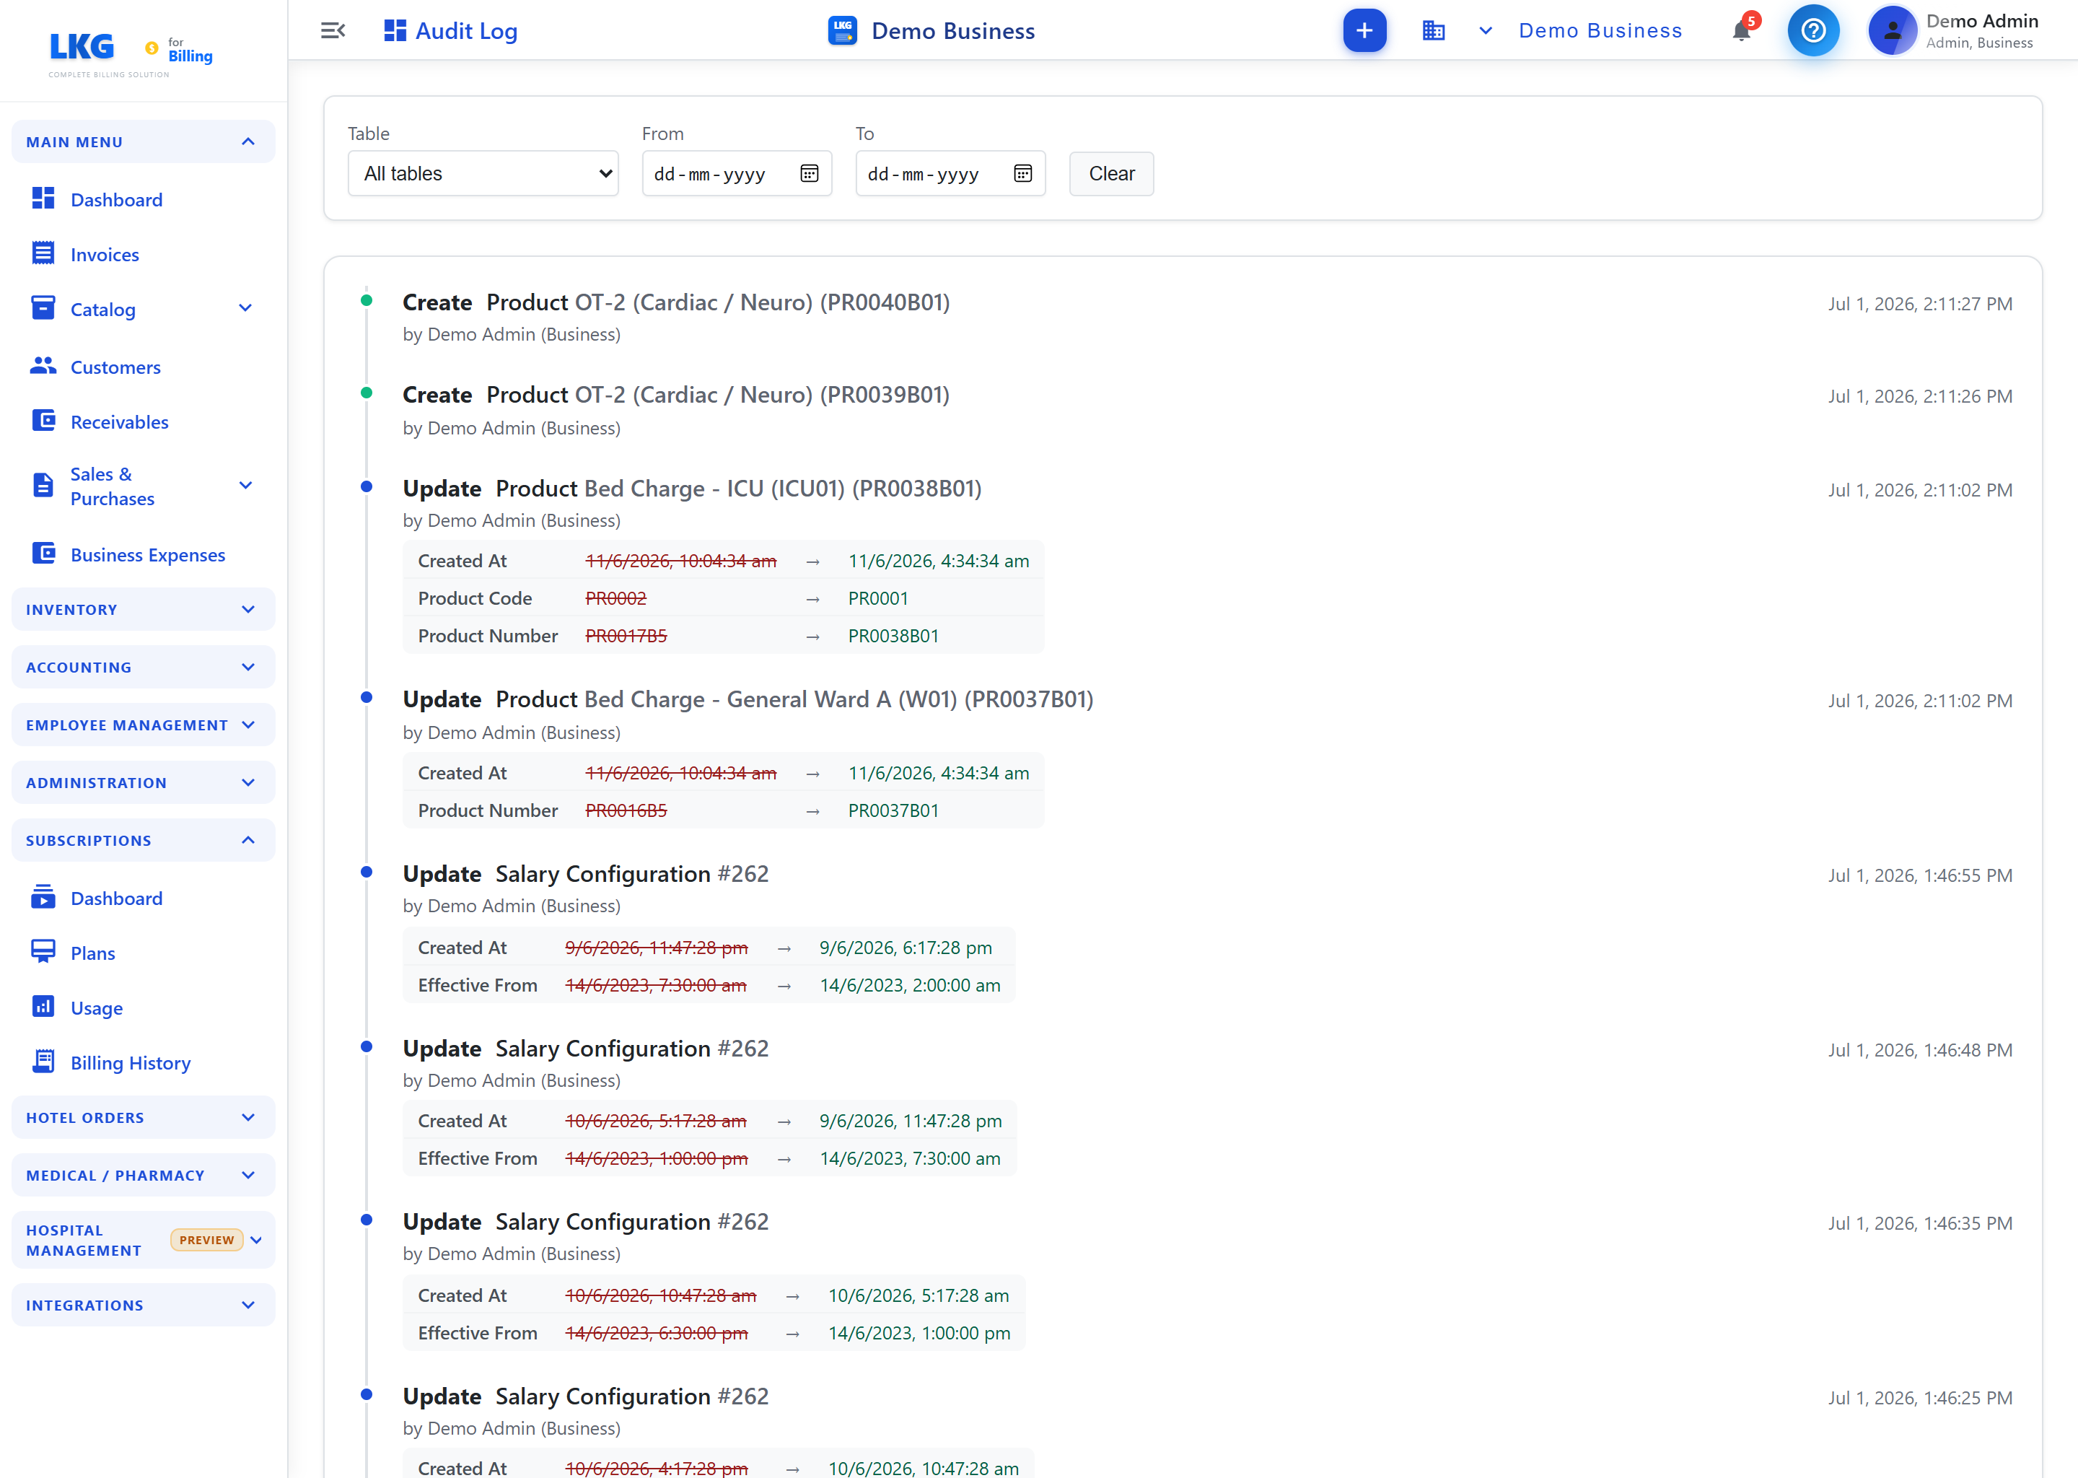Open the Business Expenses menu item
This screenshot has width=2078, height=1478.
[147, 554]
